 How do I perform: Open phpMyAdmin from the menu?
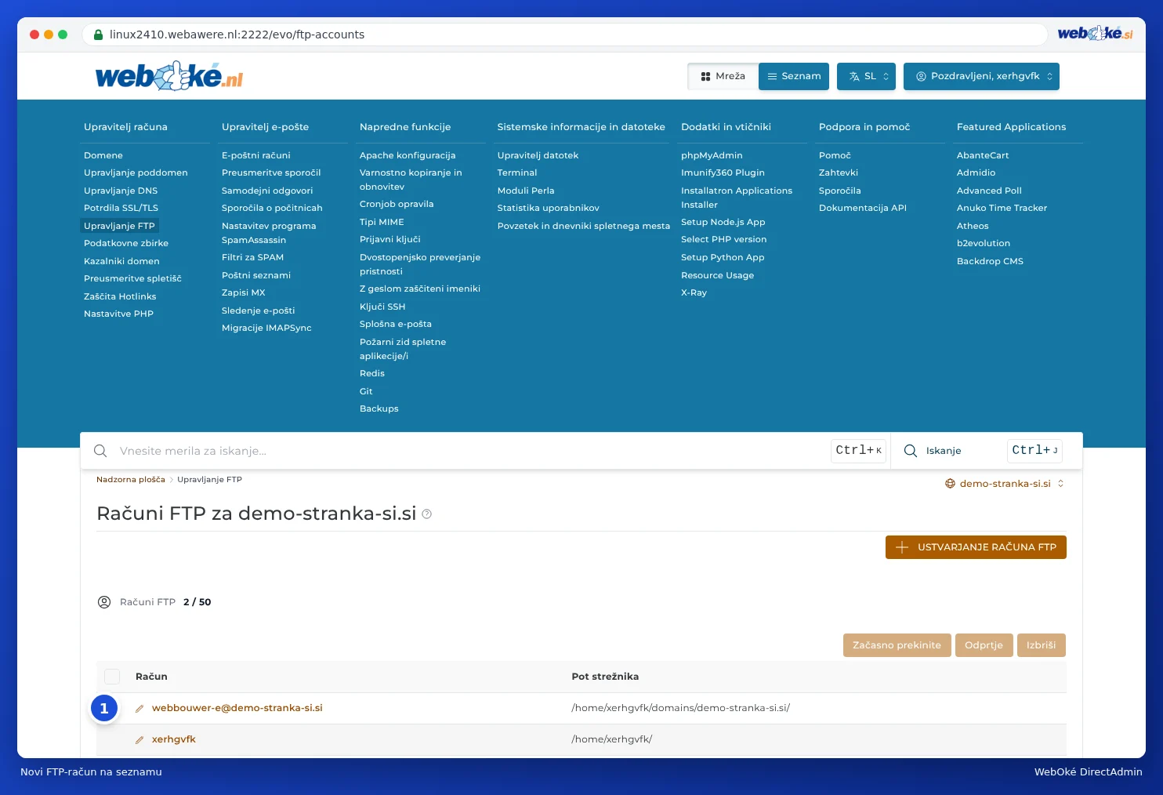coord(712,155)
